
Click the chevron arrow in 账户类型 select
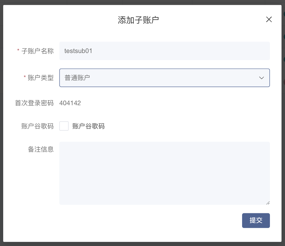click(x=261, y=78)
